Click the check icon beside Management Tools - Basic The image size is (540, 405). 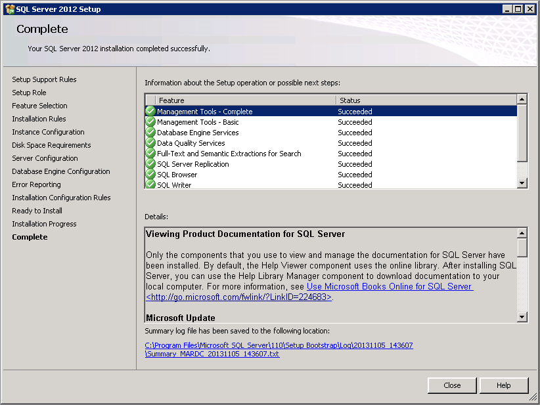(x=150, y=122)
